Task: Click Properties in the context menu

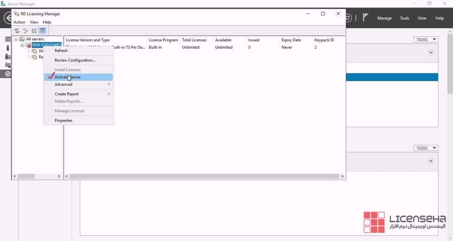Action: [x=63, y=120]
